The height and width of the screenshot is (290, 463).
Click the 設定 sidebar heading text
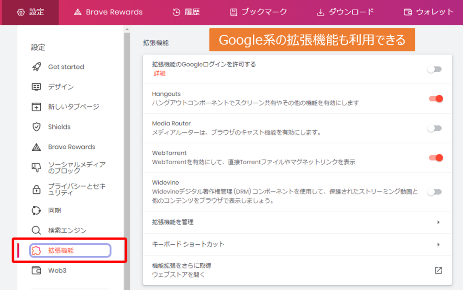(x=38, y=47)
